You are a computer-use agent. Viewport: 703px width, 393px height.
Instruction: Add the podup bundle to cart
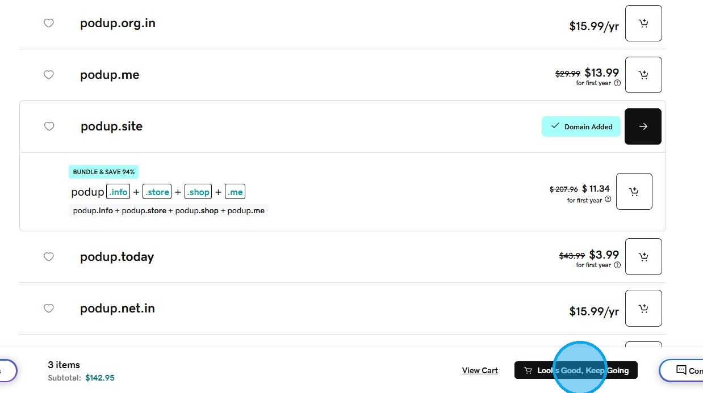click(x=634, y=192)
